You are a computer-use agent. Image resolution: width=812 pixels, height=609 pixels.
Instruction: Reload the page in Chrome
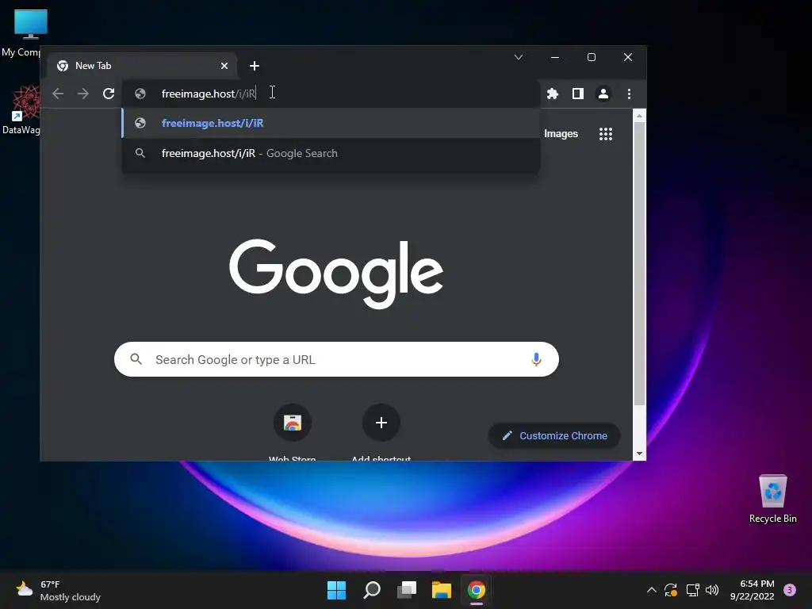[x=108, y=94]
